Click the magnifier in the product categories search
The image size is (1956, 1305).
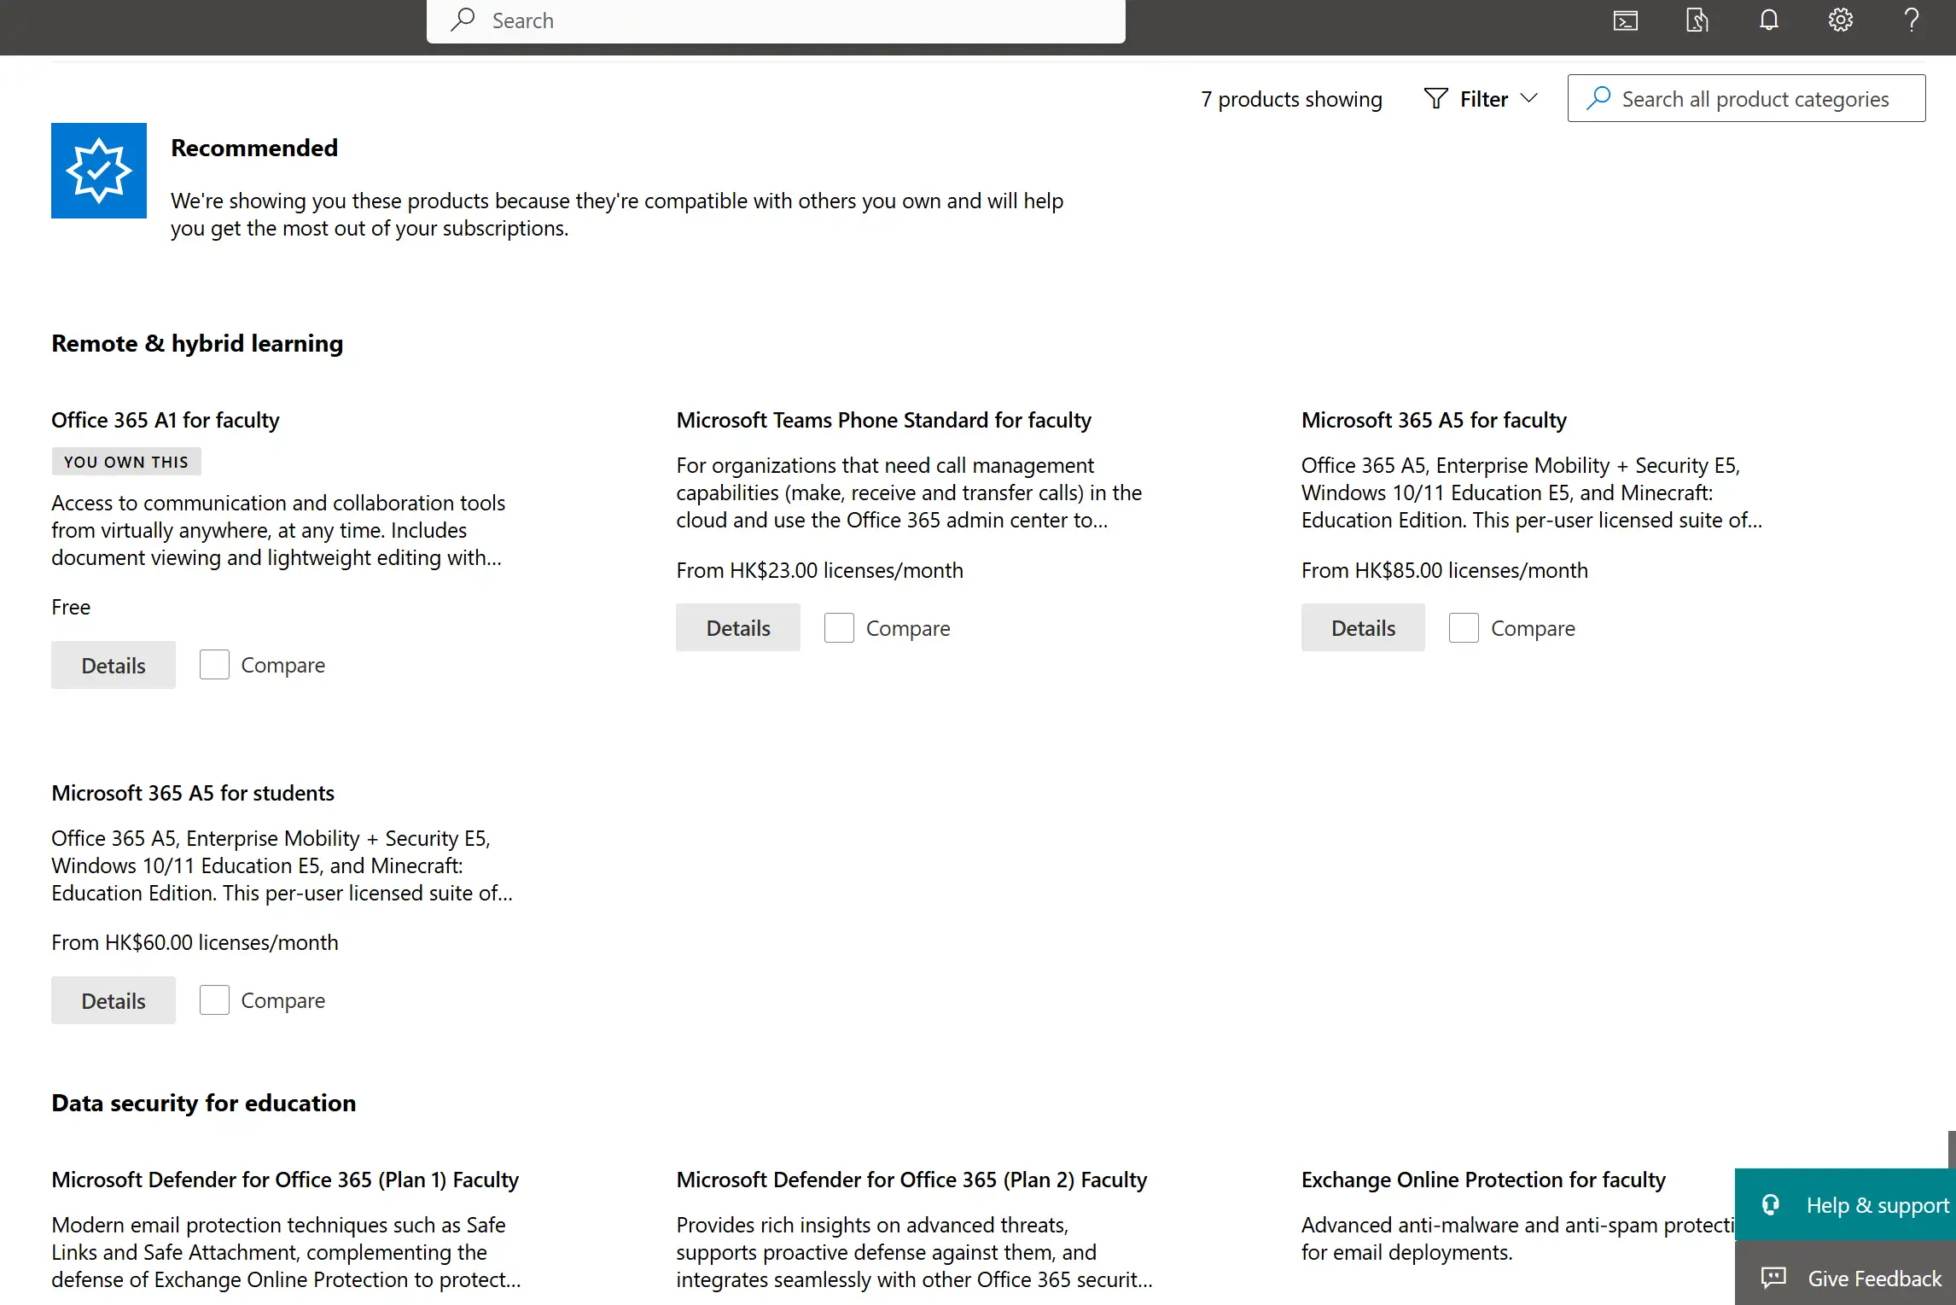(1598, 98)
